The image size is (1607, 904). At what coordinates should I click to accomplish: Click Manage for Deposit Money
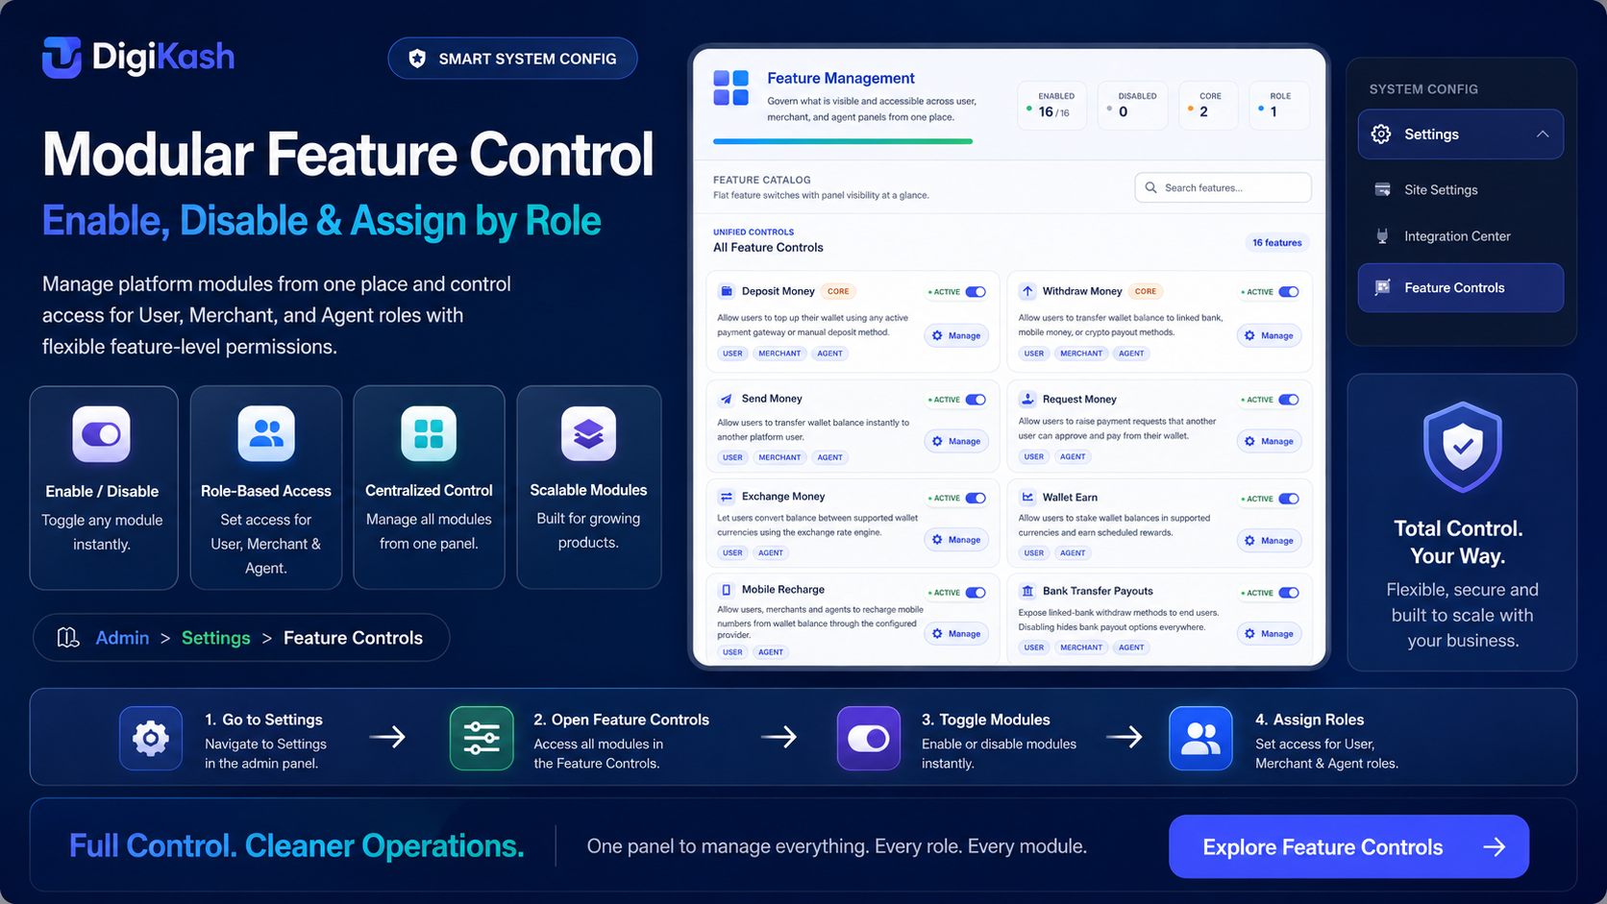pos(956,335)
